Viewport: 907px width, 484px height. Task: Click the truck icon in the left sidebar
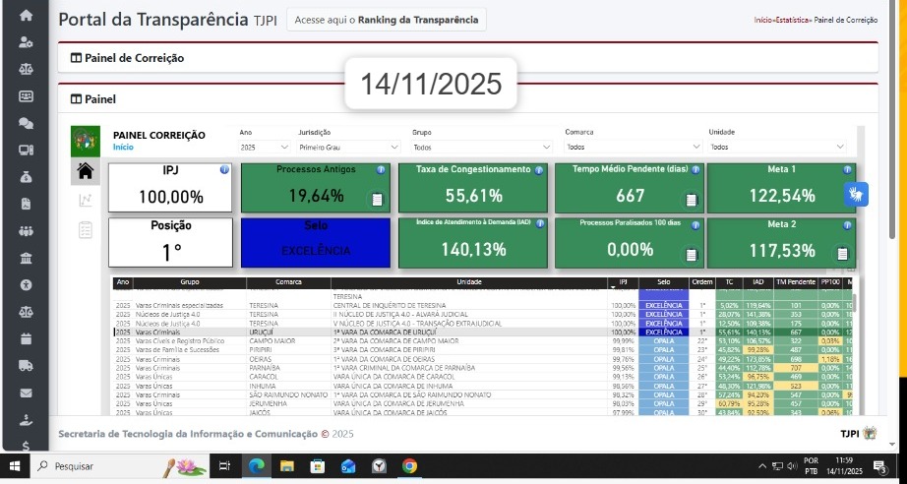26,366
